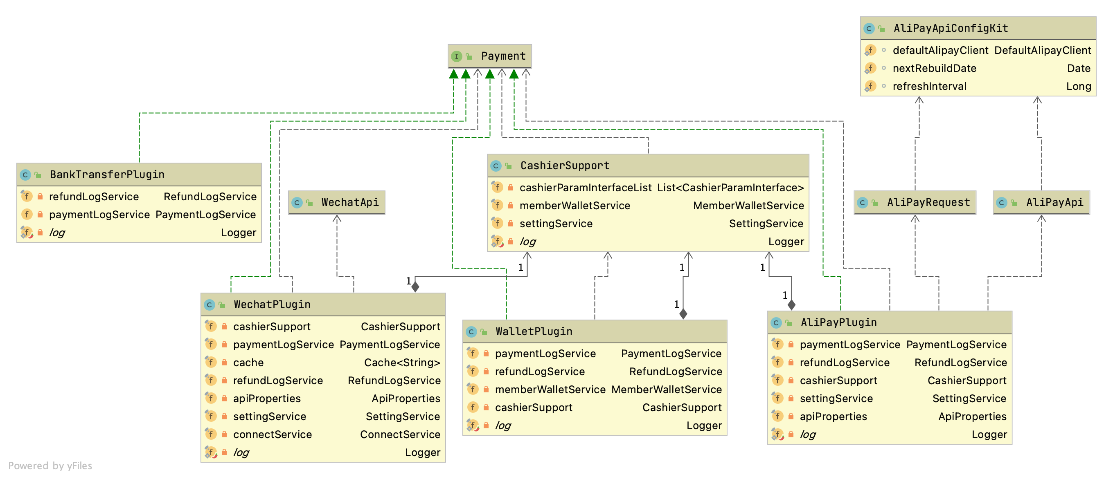Viewport: 1113px width, 479px height.
Task: Click public visibility icon beside Payment name
Action: click(x=469, y=56)
